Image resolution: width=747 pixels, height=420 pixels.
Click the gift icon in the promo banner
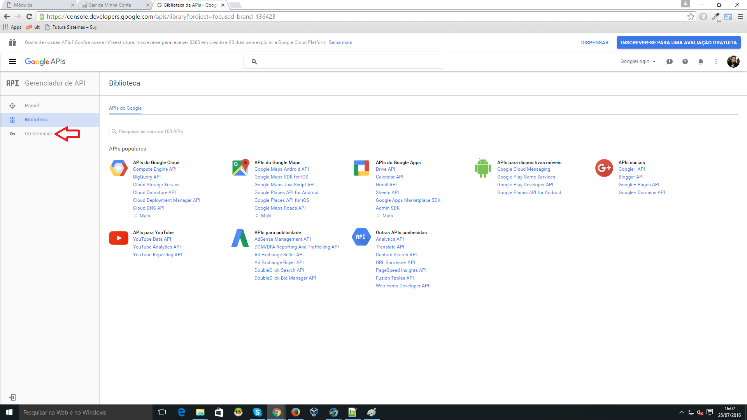pyautogui.click(x=12, y=42)
